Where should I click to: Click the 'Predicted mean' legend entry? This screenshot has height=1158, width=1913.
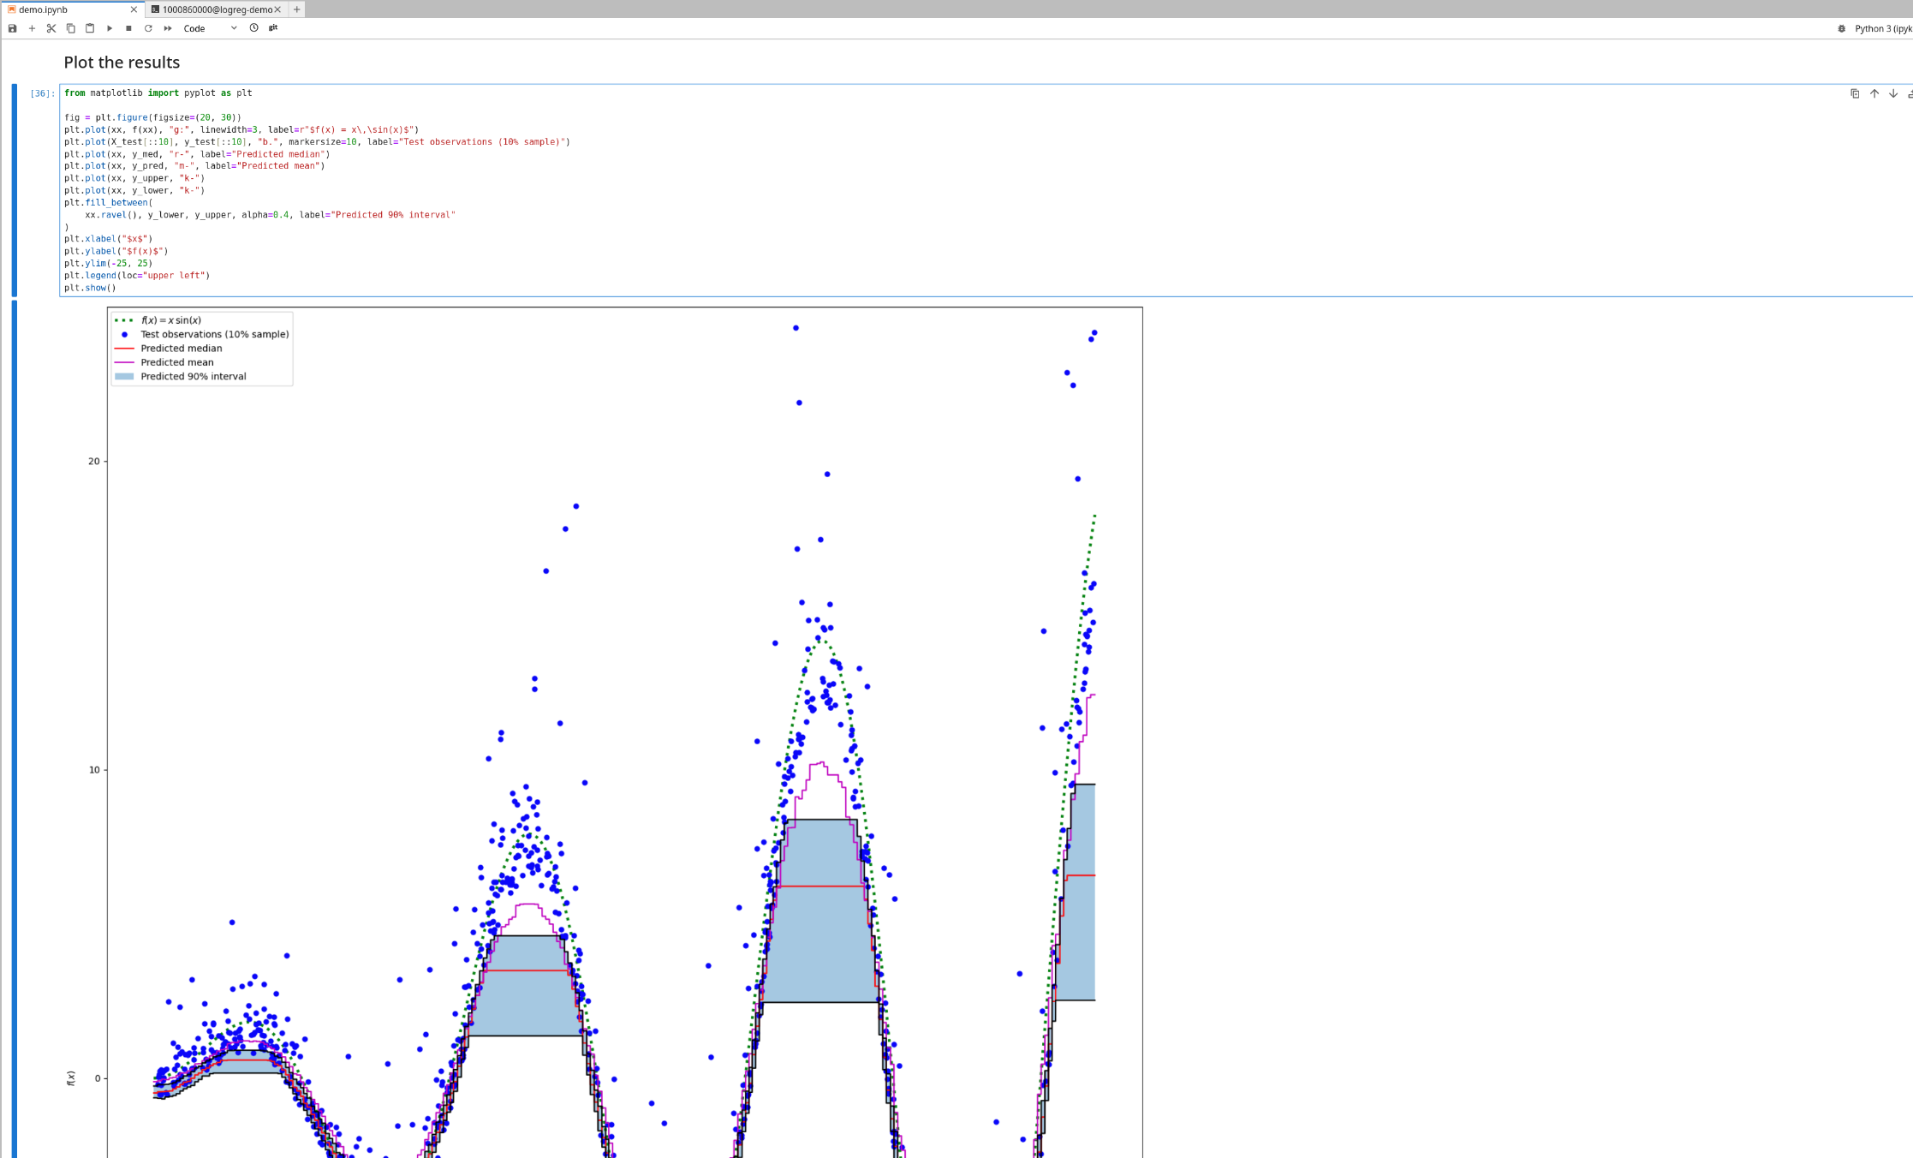(x=177, y=362)
